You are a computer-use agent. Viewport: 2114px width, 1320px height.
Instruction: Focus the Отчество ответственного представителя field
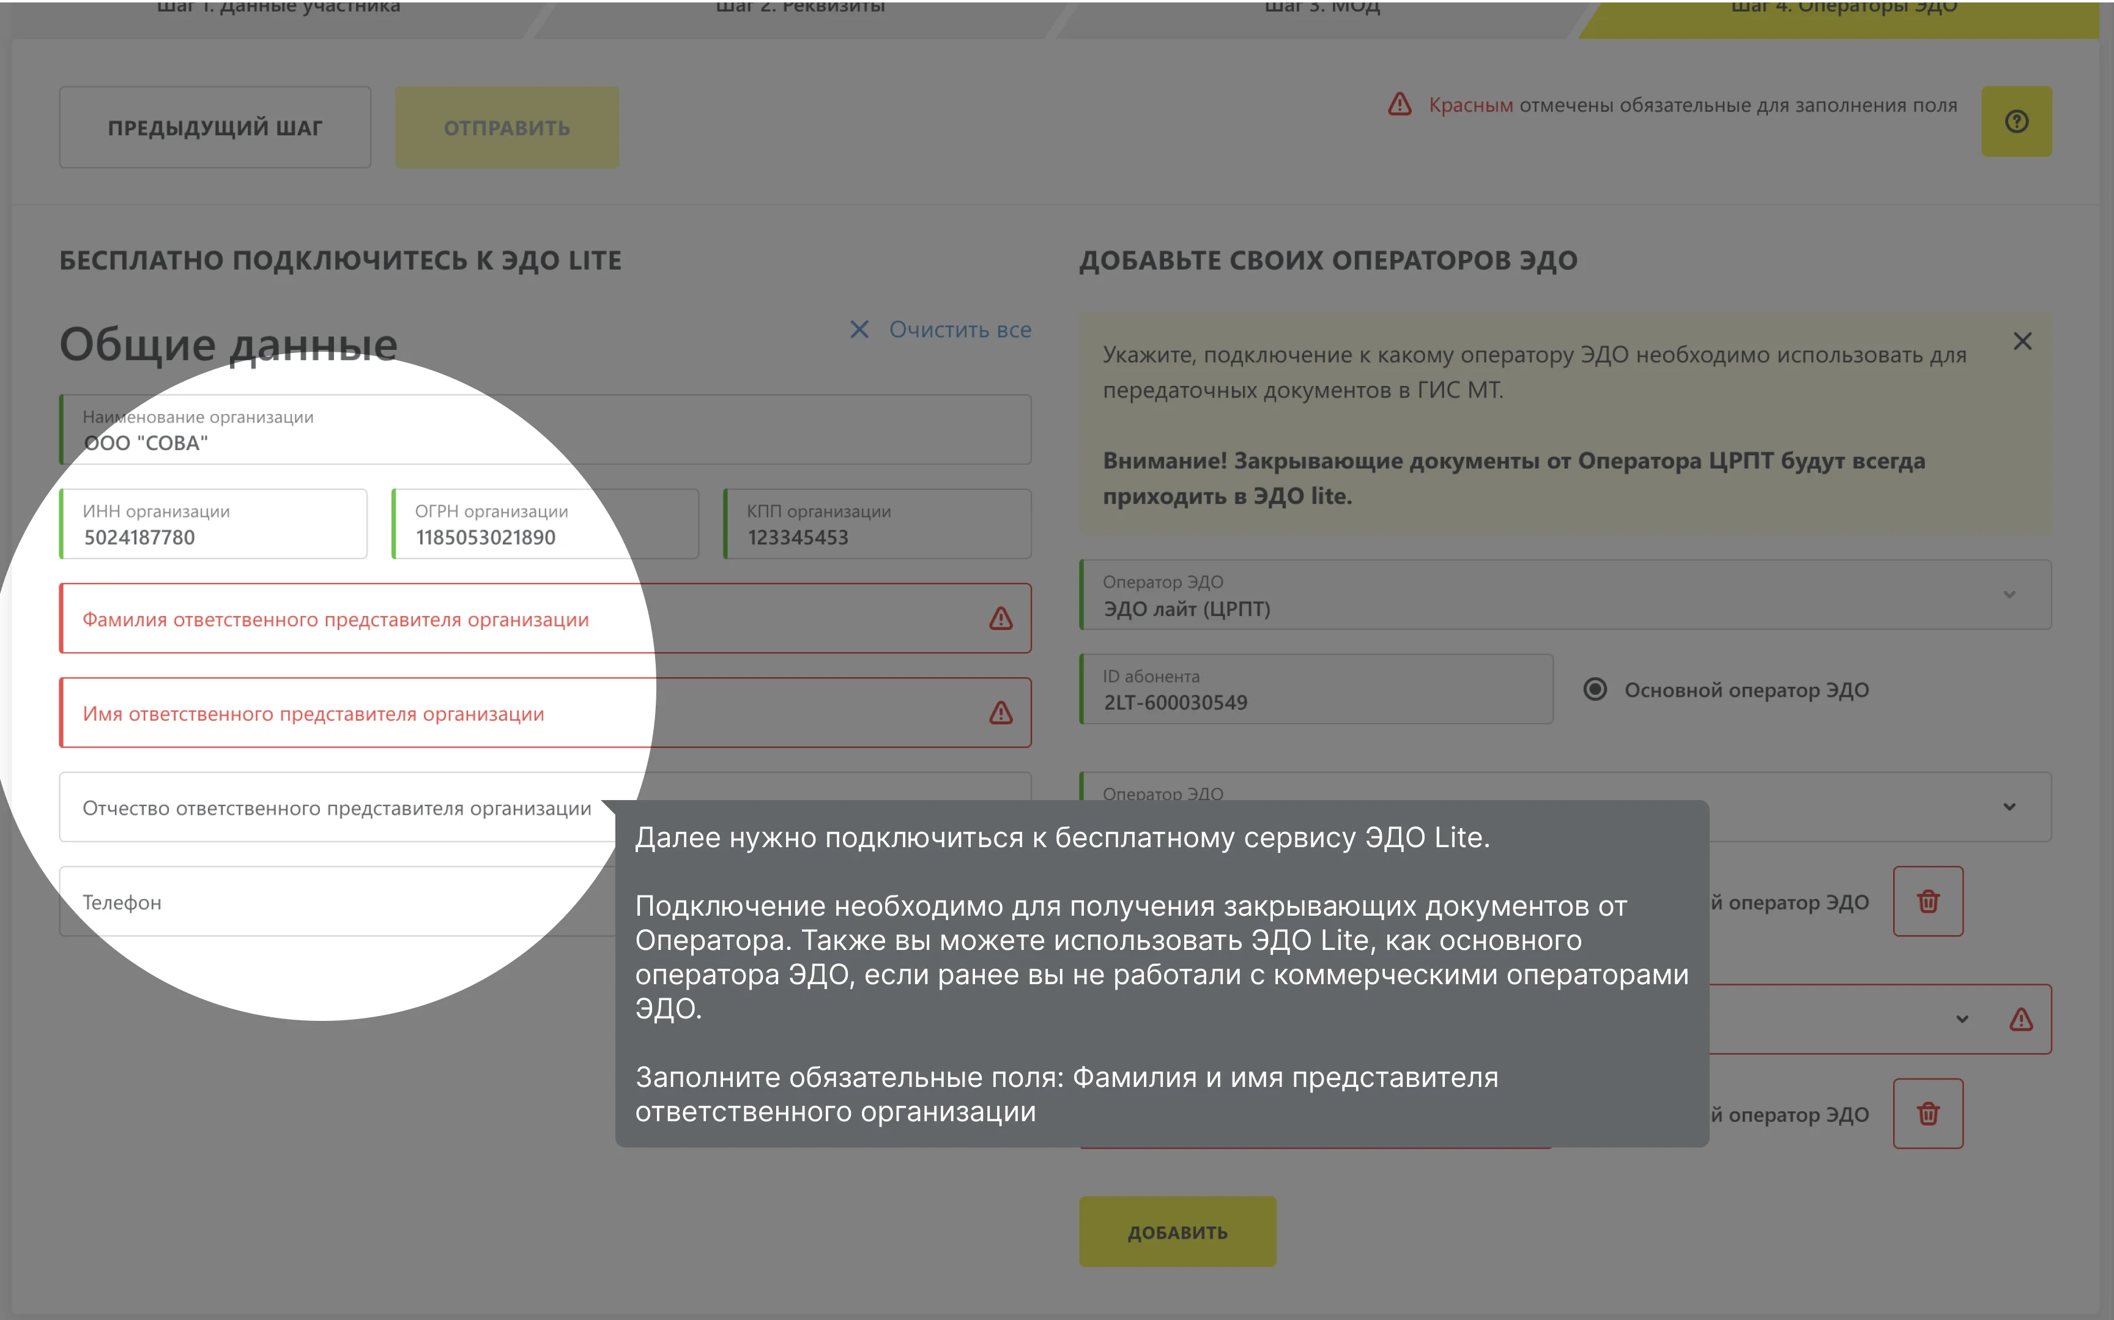[546, 807]
